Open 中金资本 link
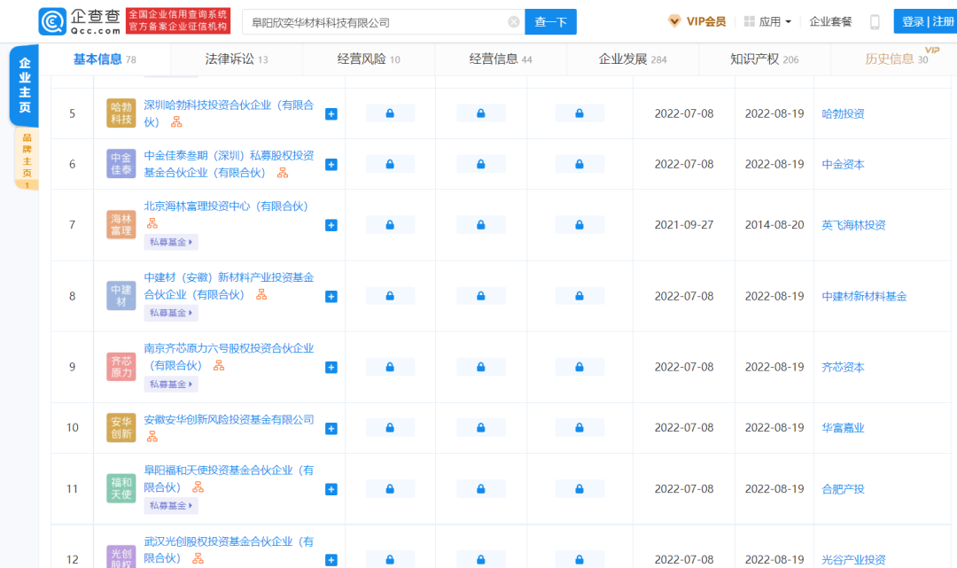 pos(843,165)
